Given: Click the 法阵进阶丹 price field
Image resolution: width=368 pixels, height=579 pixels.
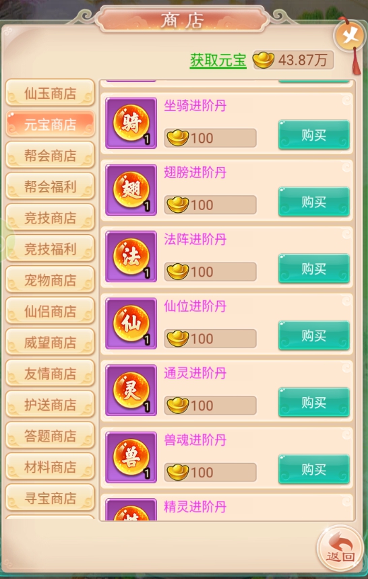Looking at the screenshot, I should click(x=210, y=272).
